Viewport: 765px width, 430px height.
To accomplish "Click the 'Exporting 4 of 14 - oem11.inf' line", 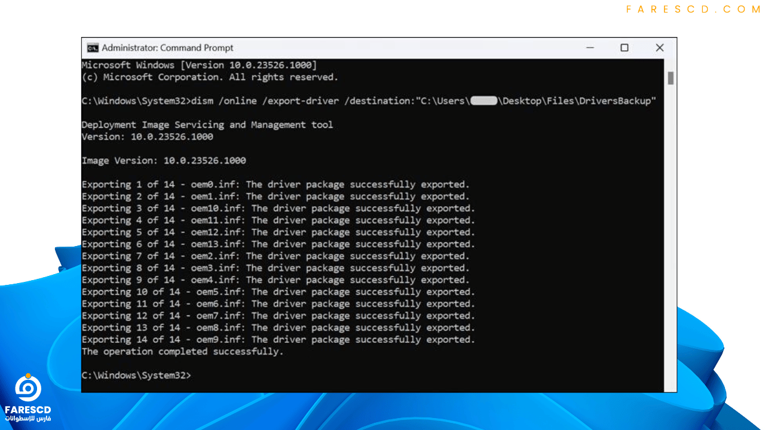I will 279,220.
